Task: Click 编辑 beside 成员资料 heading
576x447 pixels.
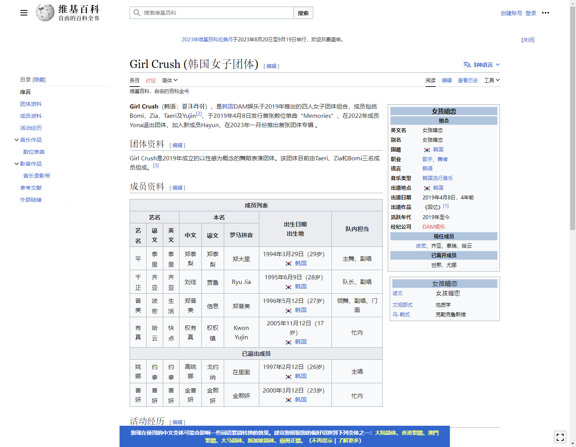Action: [x=177, y=188]
